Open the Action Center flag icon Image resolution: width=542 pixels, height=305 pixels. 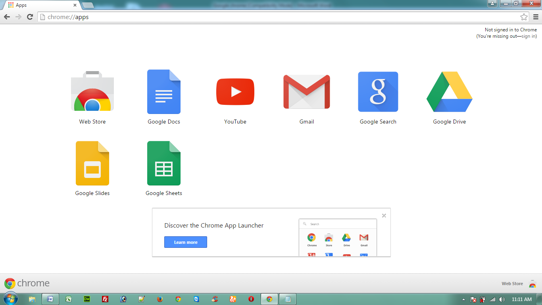(473, 299)
